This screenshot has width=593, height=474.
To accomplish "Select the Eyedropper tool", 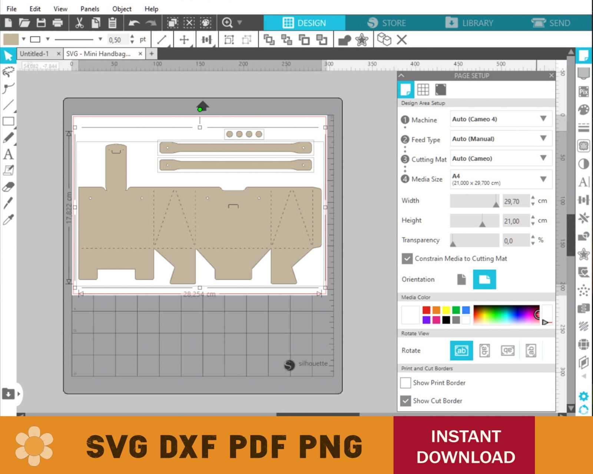I will (8, 219).
